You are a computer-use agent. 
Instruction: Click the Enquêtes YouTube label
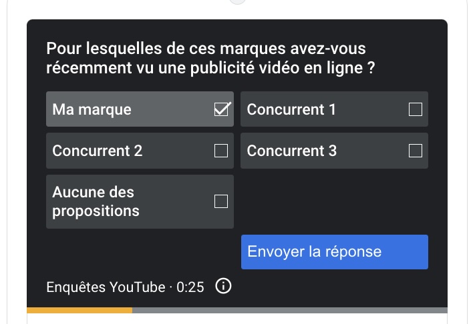point(106,287)
